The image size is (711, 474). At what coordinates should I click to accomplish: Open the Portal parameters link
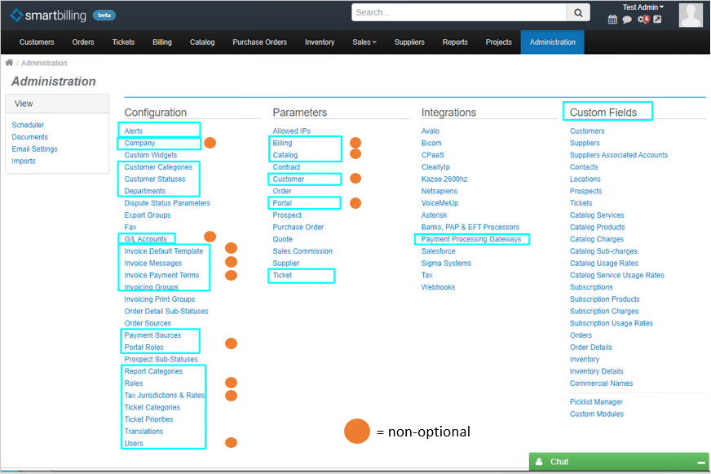tap(282, 203)
